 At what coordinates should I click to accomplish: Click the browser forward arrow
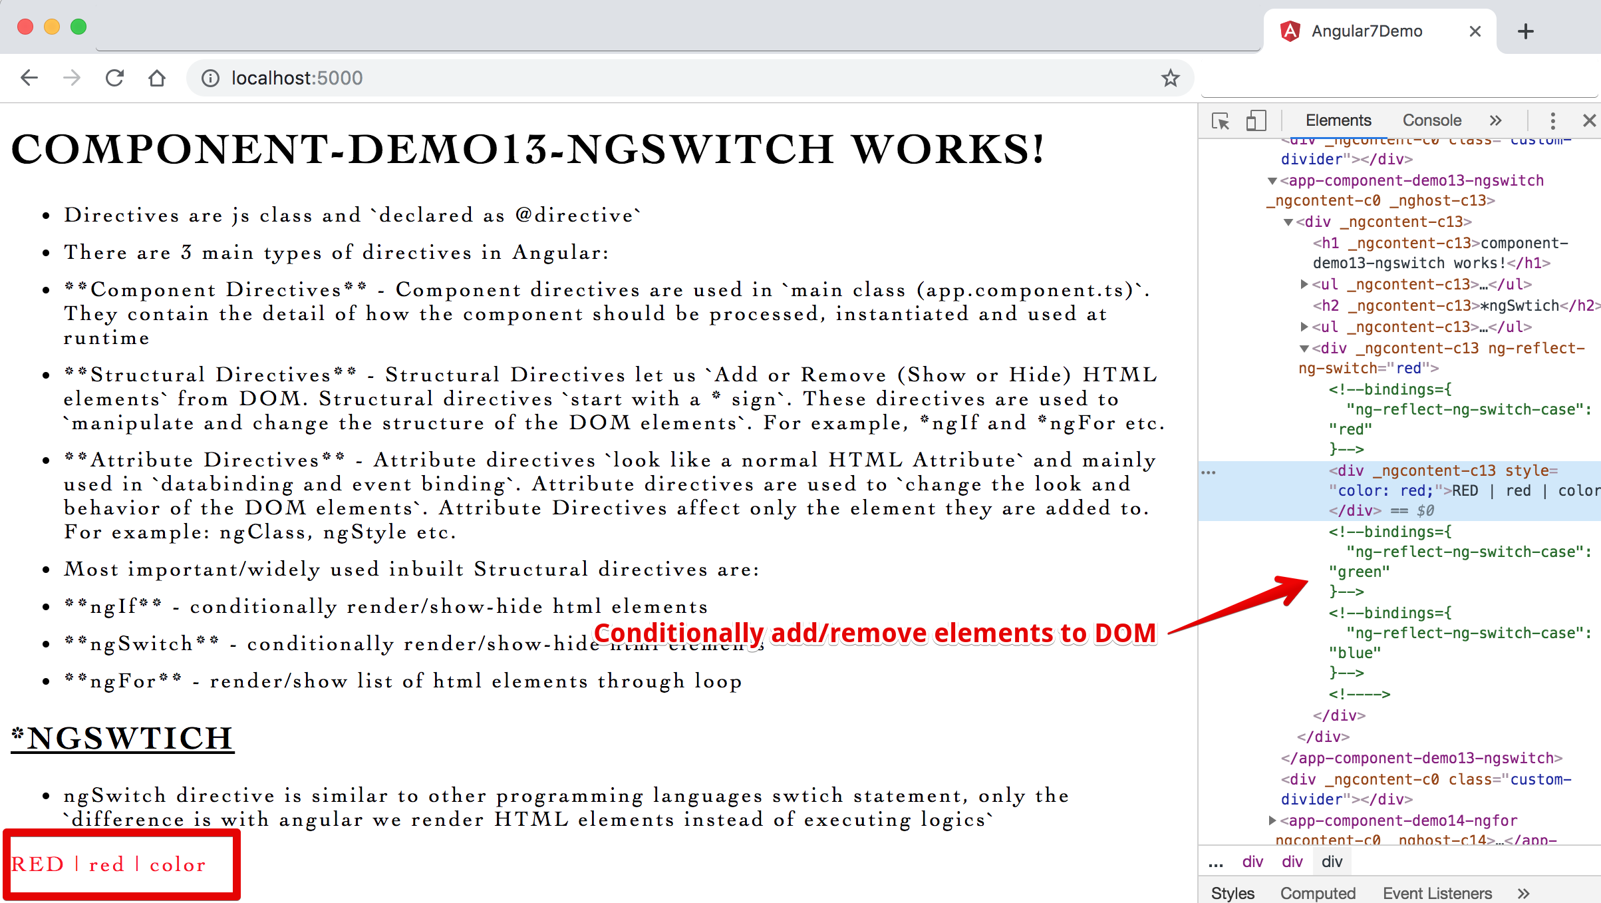pos(72,78)
